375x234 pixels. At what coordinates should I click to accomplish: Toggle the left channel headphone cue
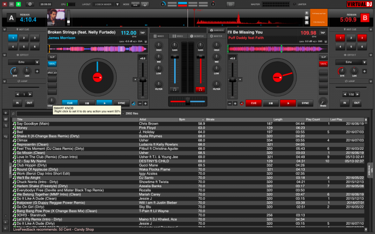tap(174, 89)
